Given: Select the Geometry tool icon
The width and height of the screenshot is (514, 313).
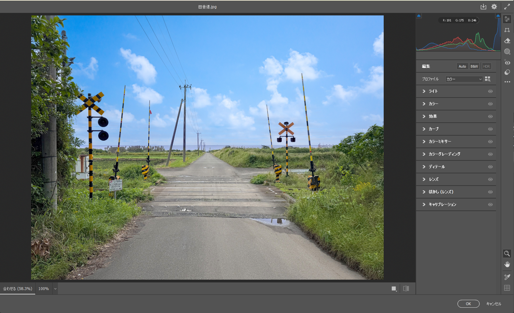Looking at the screenshot, I should click(507, 30).
